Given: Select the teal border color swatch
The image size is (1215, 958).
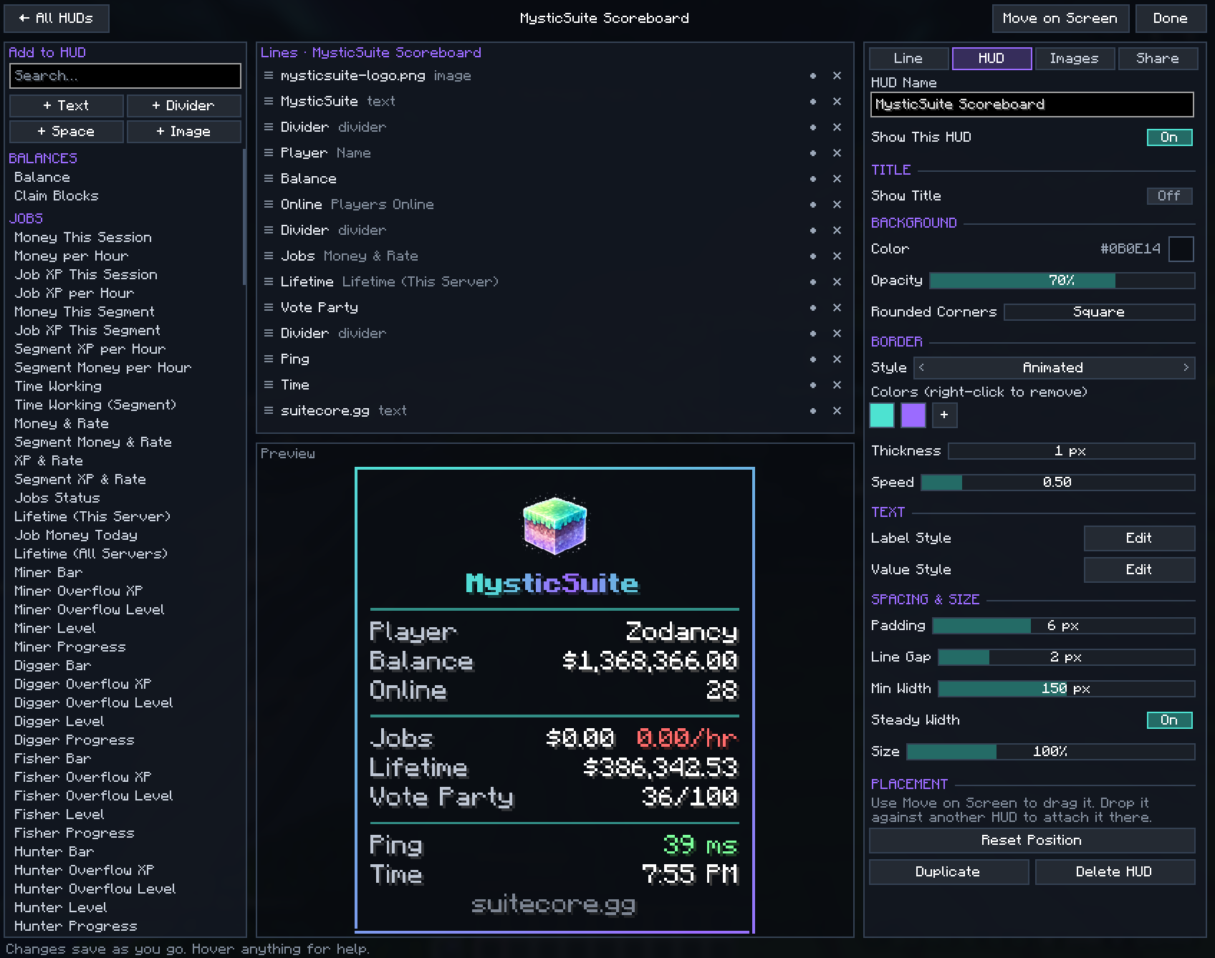Looking at the screenshot, I should pyautogui.click(x=882, y=415).
